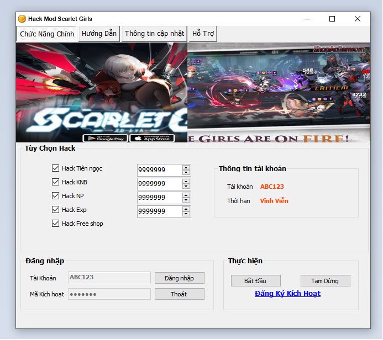Click the ABC123 account name text
This screenshot has width=383, height=340.
pos(272,187)
